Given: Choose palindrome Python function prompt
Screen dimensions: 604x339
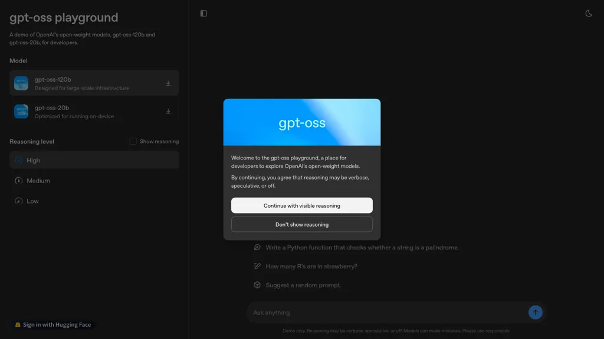Looking at the screenshot, I should [362, 248].
